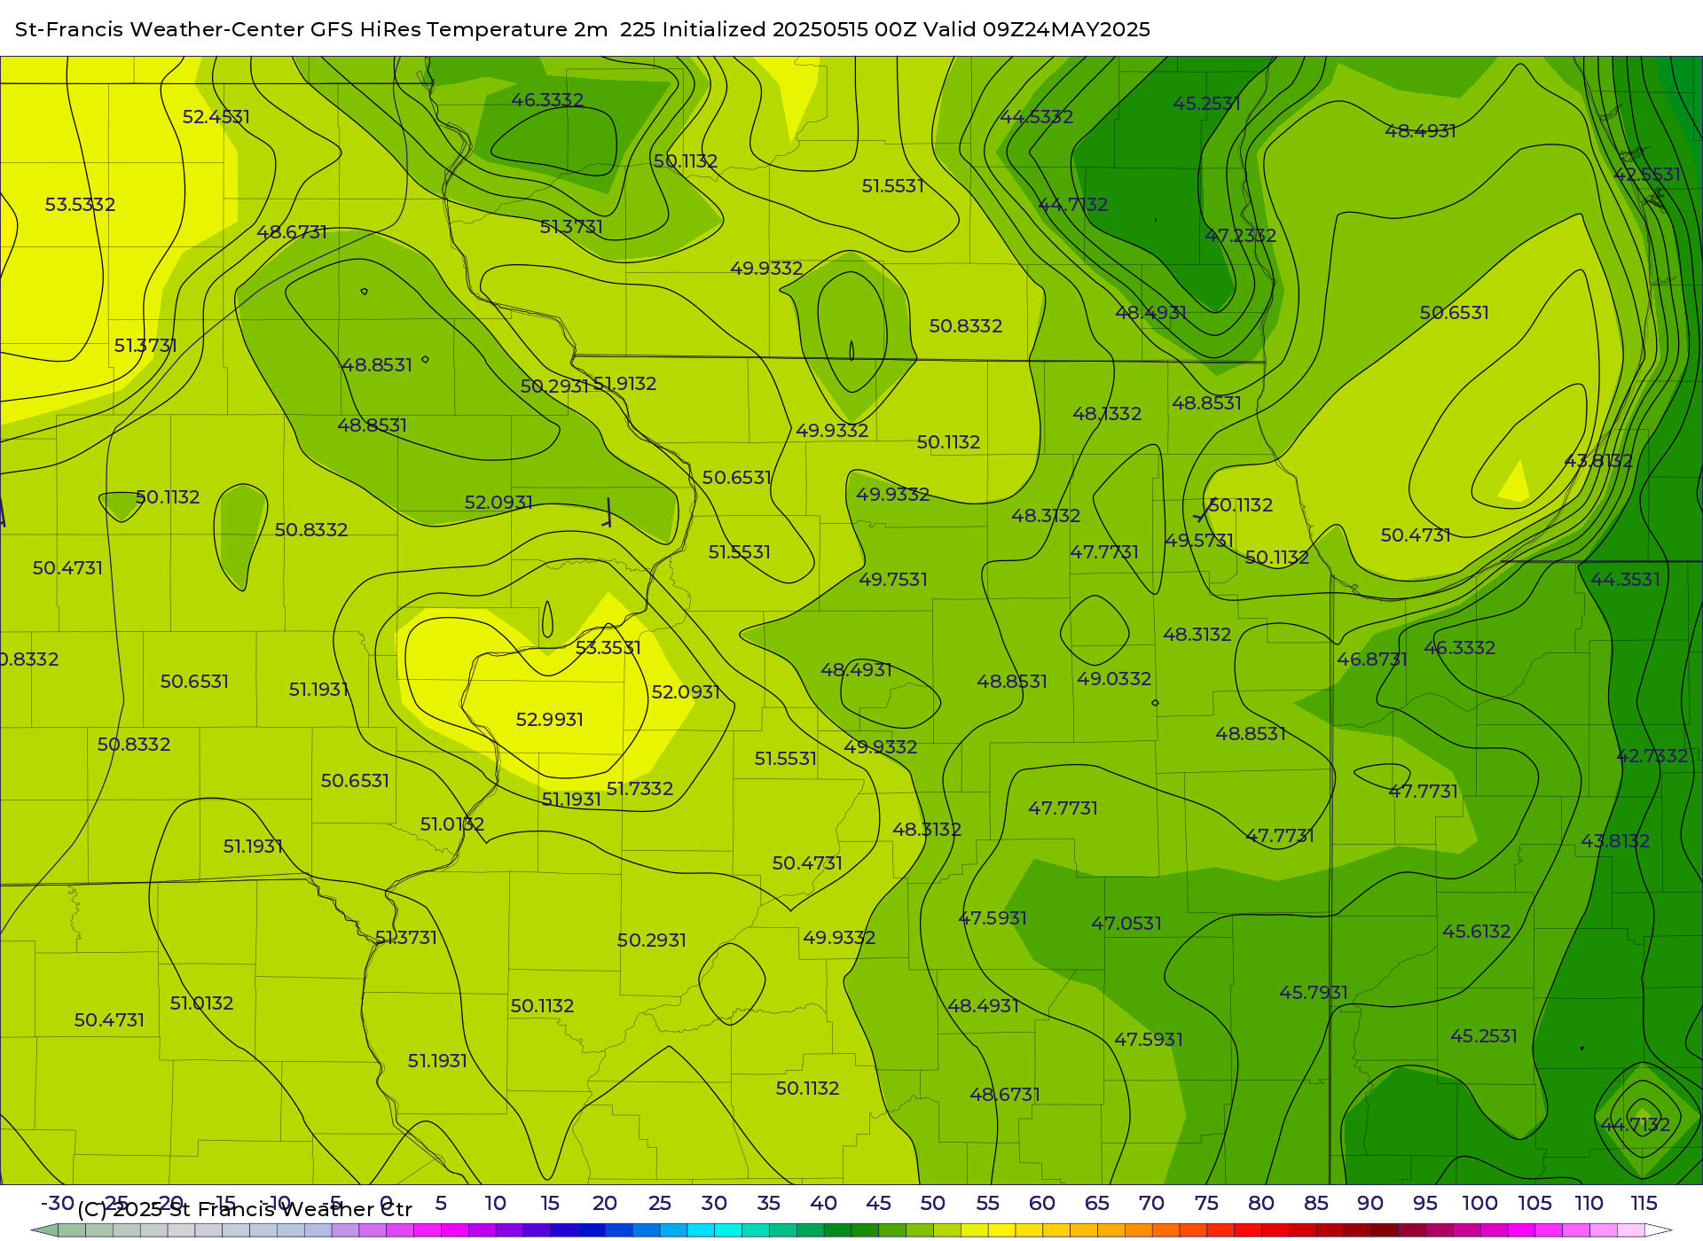The width and height of the screenshot is (1703, 1241).
Task: Click the 44.7132 label in the dark green top area
Action: tap(1072, 205)
